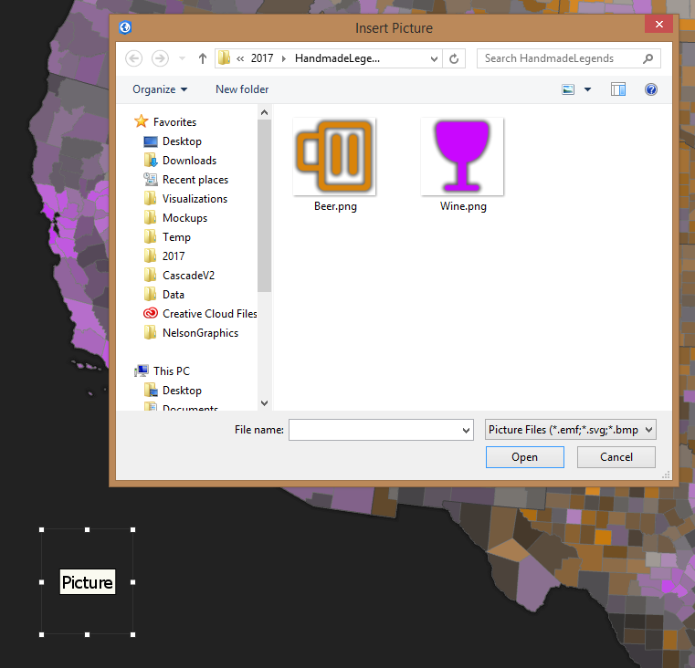The image size is (695, 668).
Task: Open the Data folder
Action: coord(173,295)
